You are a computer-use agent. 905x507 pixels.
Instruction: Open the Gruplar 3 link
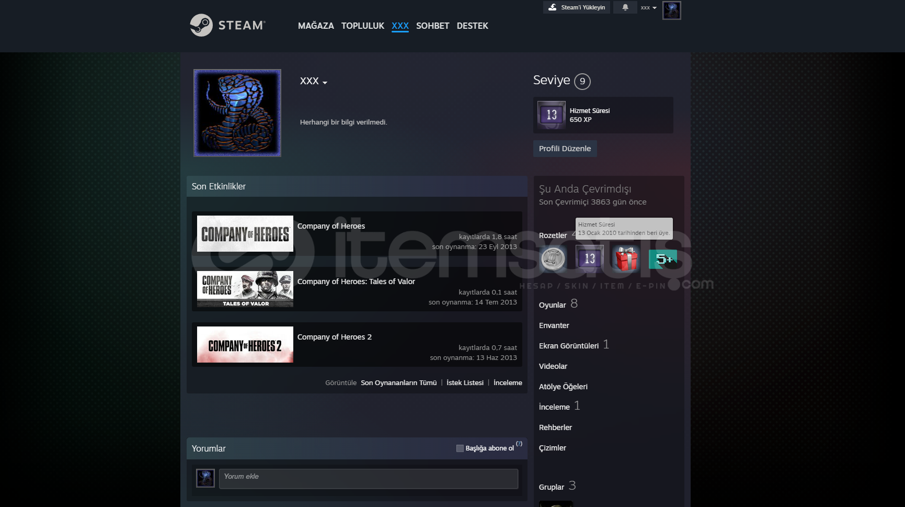[x=557, y=486]
